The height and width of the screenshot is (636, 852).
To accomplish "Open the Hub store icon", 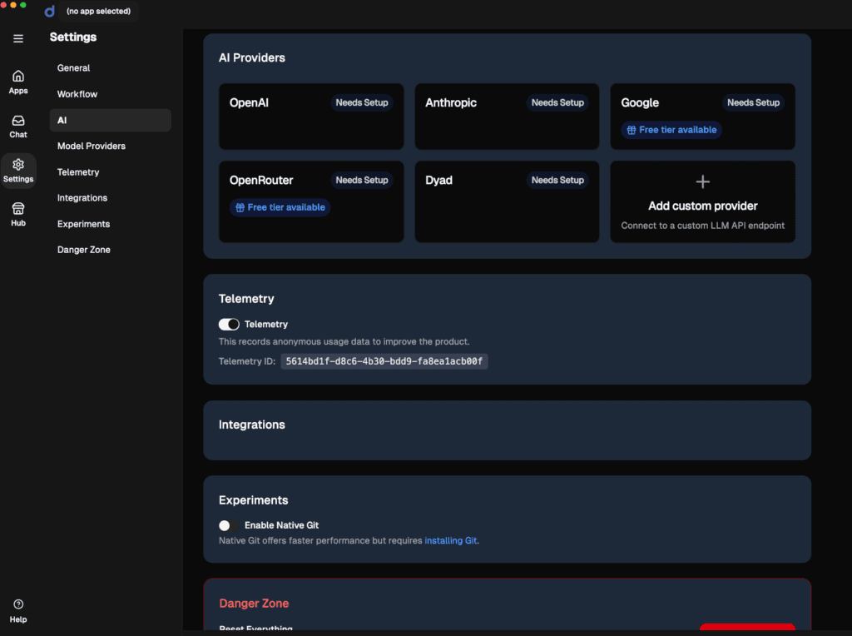I will (18, 209).
